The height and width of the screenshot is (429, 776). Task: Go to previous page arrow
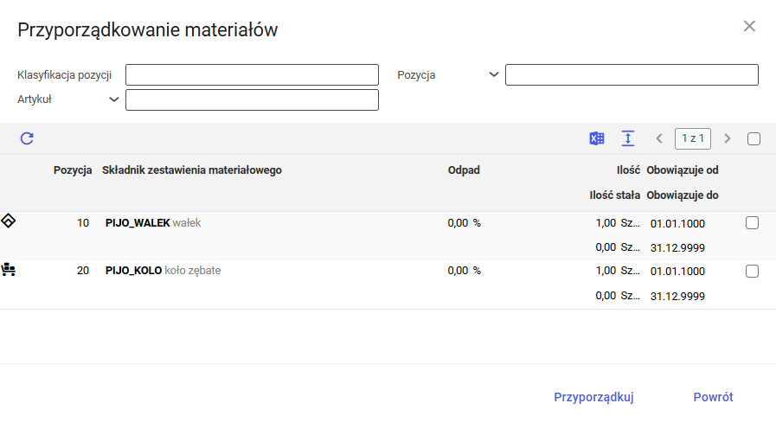tap(659, 138)
